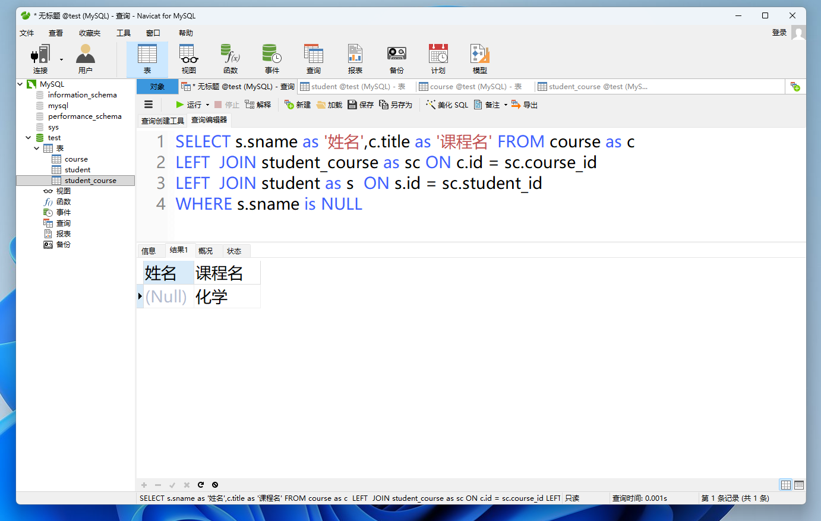Switch to the course @test table tab
The image size is (821, 521).
tap(475, 87)
